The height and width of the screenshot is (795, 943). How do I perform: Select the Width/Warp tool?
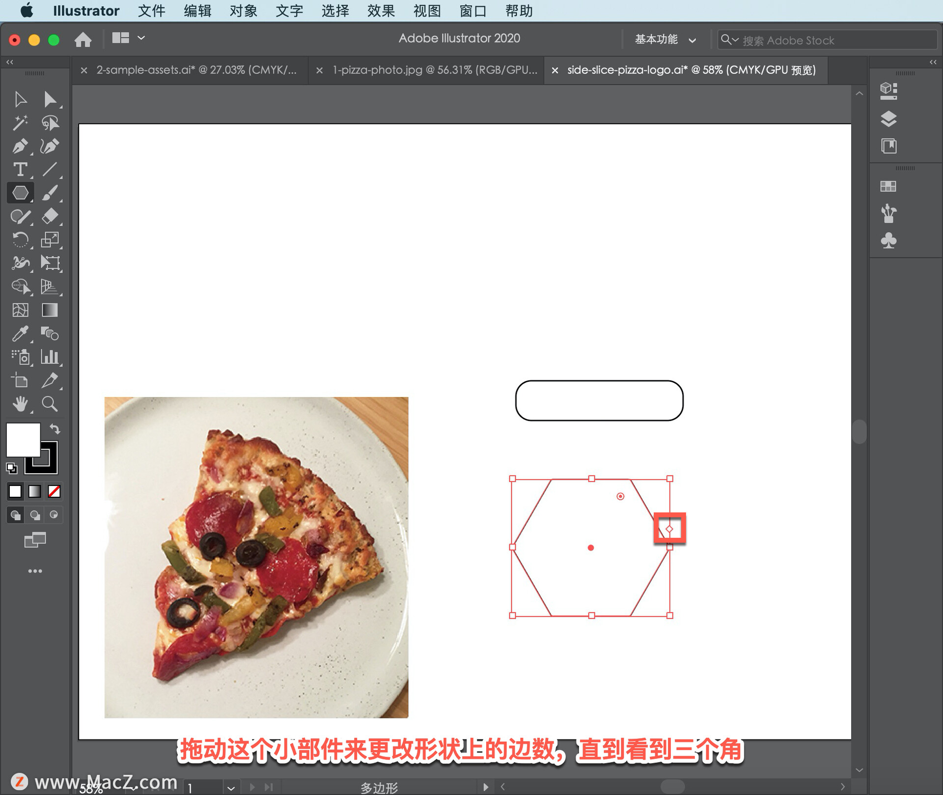coord(20,263)
